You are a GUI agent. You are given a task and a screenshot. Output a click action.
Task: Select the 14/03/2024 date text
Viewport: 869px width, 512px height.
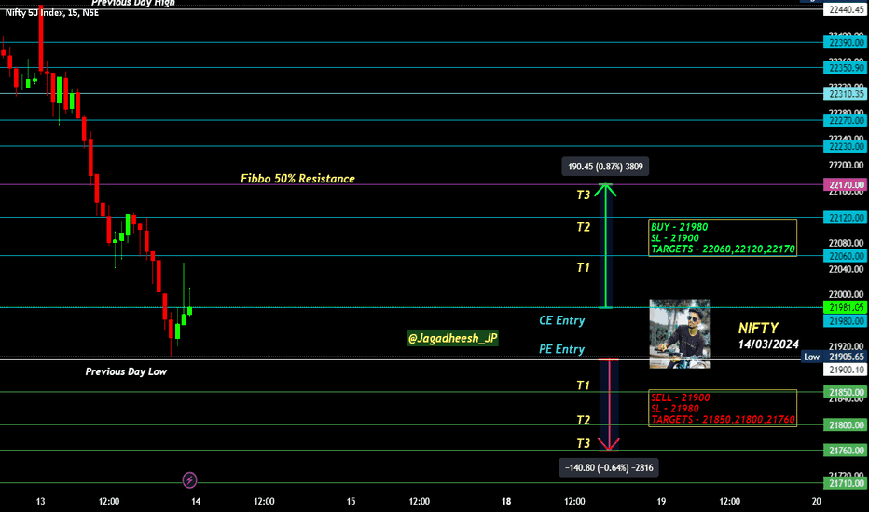click(768, 344)
